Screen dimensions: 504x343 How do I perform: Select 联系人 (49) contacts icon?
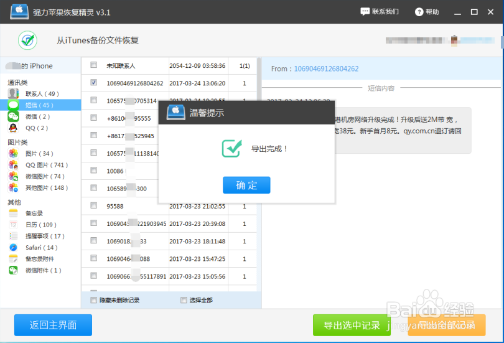(13, 93)
